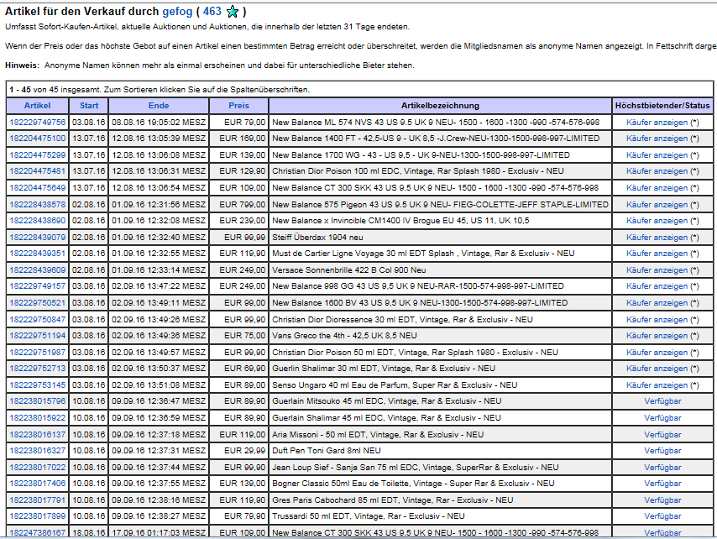Sort table by Start column header
This screenshot has height=539, width=717.
coord(89,106)
